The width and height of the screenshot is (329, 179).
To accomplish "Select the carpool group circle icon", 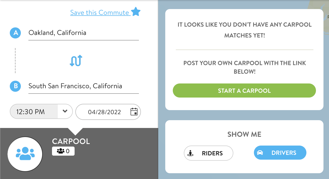I will 25,154.
